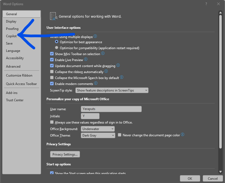The image size is (225, 183).
Task: Open info tip for multiple displays setting
Action: click(x=95, y=36)
